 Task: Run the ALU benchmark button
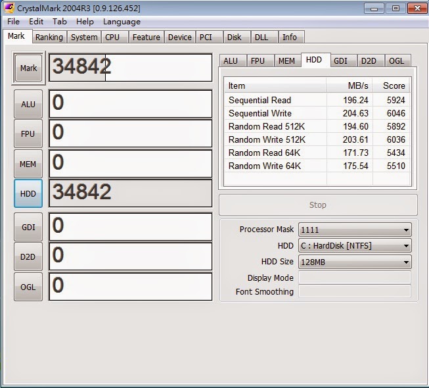tap(28, 104)
